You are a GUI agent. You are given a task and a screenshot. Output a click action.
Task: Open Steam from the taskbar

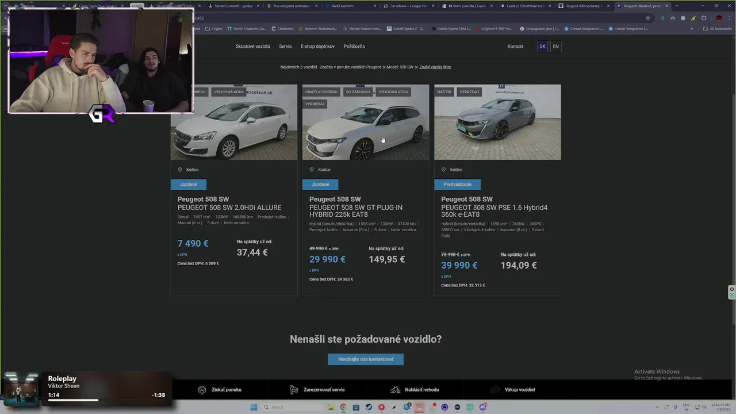pyautogui.click(x=368, y=407)
